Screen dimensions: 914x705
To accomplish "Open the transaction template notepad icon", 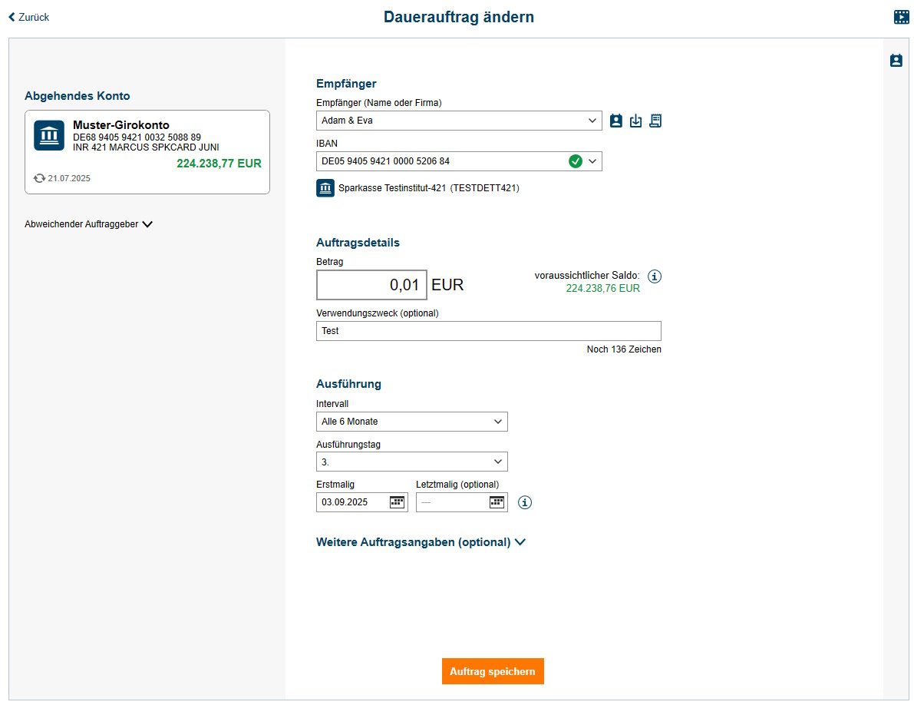I will pyautogui.click(x=655, y=121).
